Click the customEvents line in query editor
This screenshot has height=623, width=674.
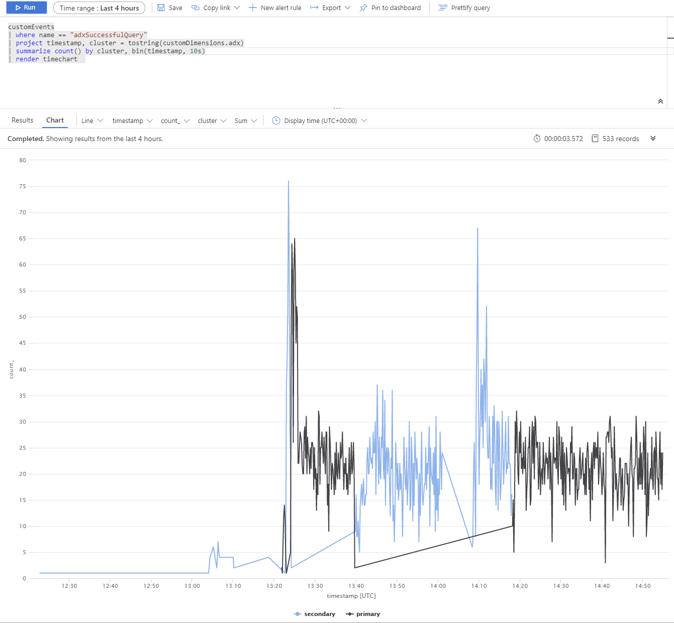pos(31,27)
